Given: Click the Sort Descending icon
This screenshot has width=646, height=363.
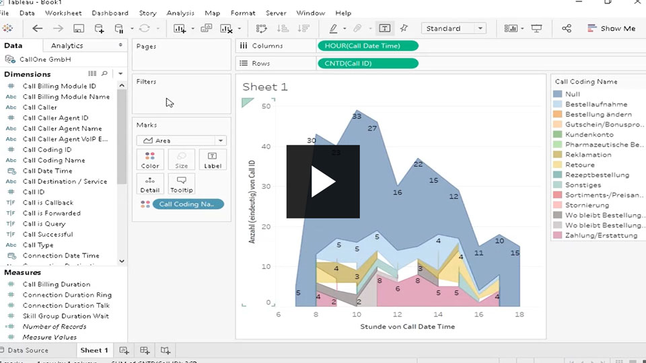Looking at the screenshot, I should (x=303, y=28).
